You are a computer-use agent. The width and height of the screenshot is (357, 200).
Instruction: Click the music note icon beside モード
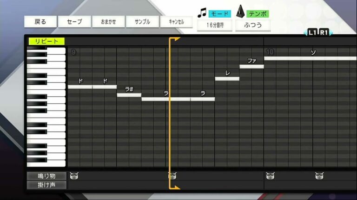(x=202, y=13)
